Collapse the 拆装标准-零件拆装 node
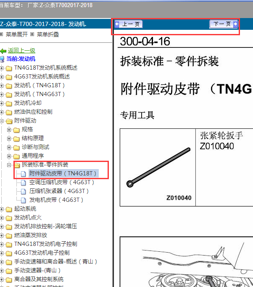Viewport: 253px width, 287px height. coord(9,164)
